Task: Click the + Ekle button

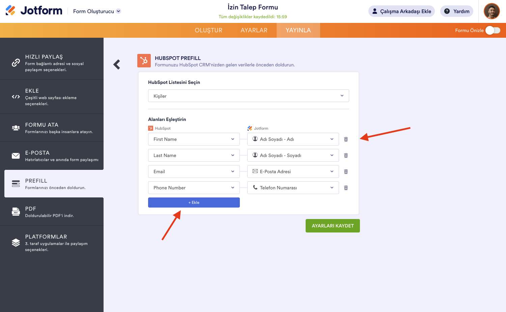Action: [x=194, y=202]
